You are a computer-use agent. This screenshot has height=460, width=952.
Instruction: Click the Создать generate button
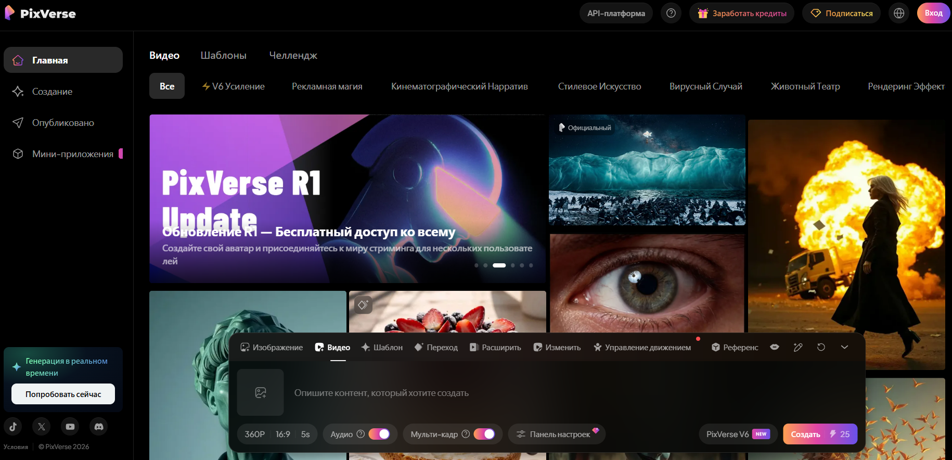click(x=820, y=434)
